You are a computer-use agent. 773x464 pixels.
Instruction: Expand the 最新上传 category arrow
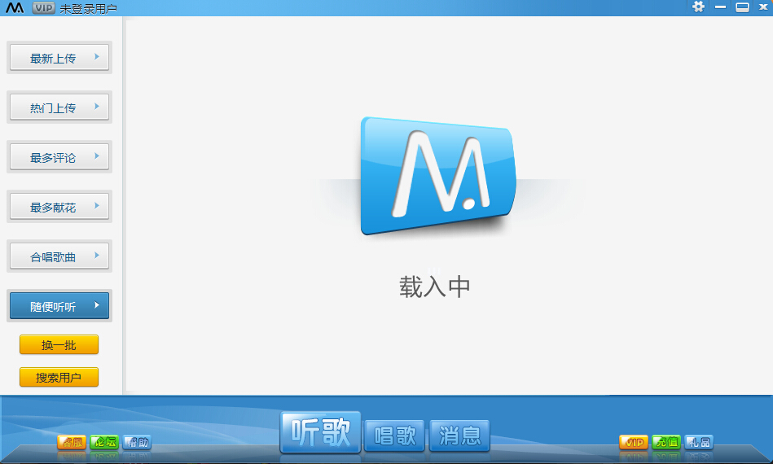point(97,57)
